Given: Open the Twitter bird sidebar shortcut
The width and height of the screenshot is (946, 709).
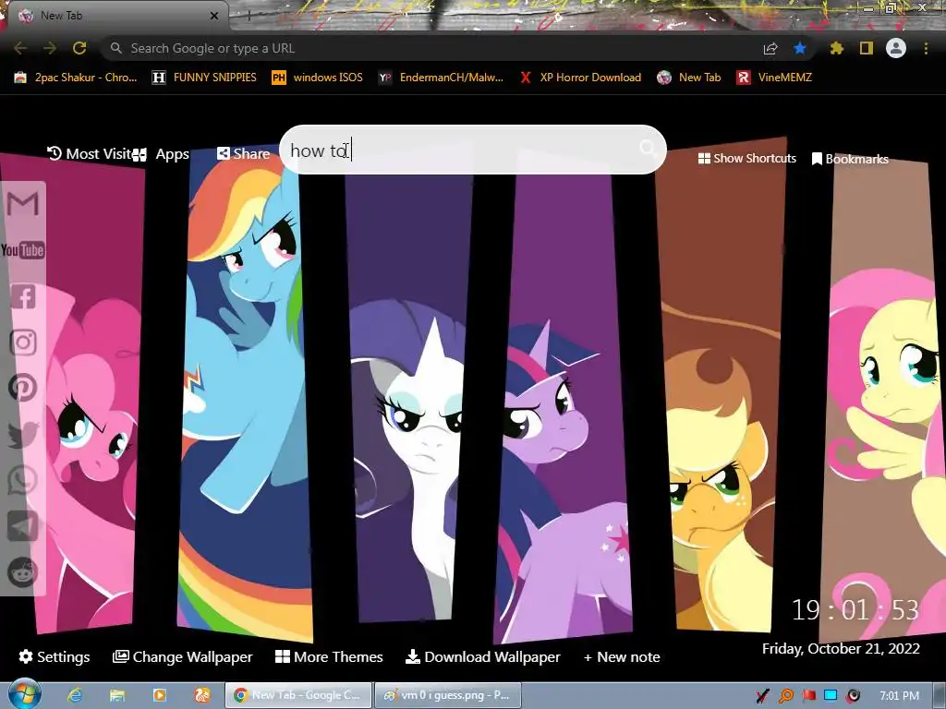Looking at the screenshot, I should 23,435.
